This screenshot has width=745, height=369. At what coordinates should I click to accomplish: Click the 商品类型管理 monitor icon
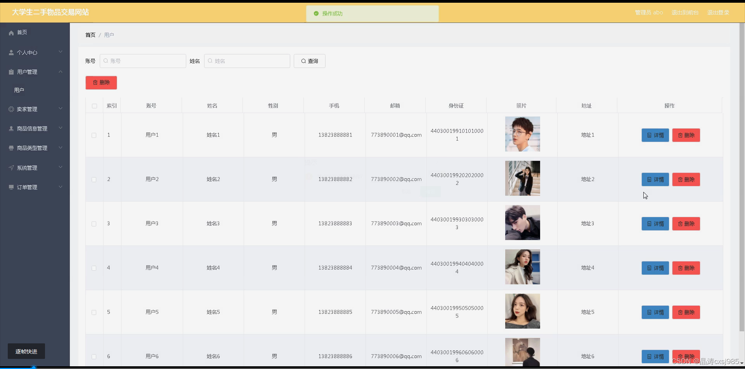[11, 148]
